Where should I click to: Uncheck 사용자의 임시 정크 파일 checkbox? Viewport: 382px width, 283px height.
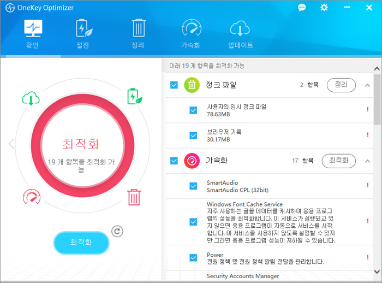[x=193, y=110]
